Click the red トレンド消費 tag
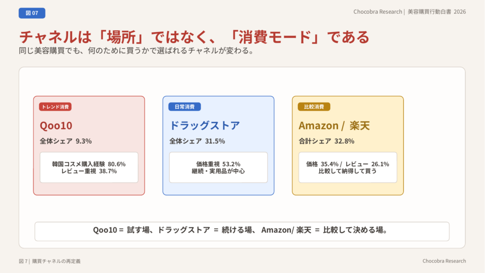485x273 pixels. click(55, 107)
